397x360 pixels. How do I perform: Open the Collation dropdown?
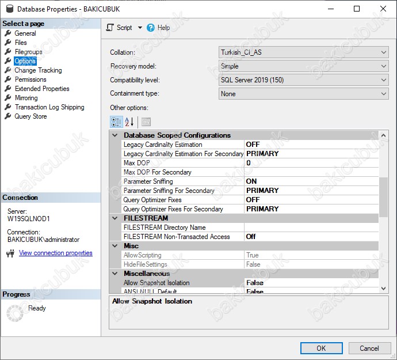[x=303, y=52]
